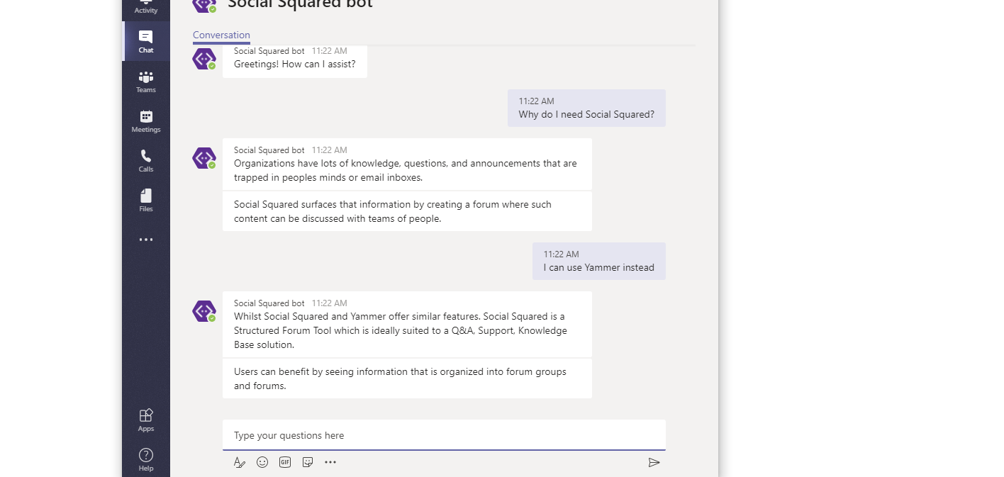The width and height of the screenshot is (1004, 477).
Task: Open the emoji picker
Action: 262,462
